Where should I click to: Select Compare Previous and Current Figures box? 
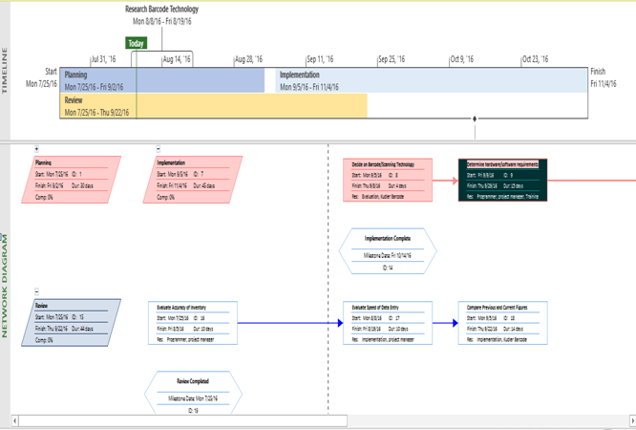pyautogui.click(x=503, y=323)
